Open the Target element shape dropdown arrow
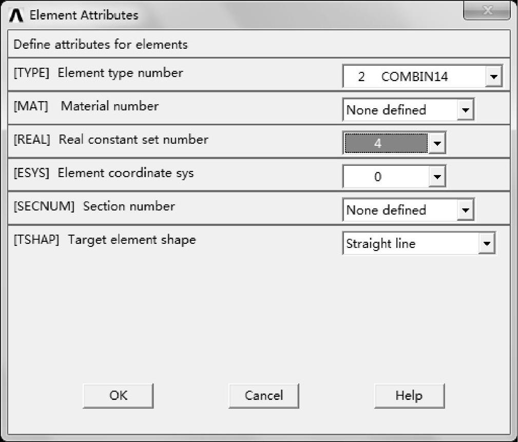The image size is (518, 442). point(486,244)
